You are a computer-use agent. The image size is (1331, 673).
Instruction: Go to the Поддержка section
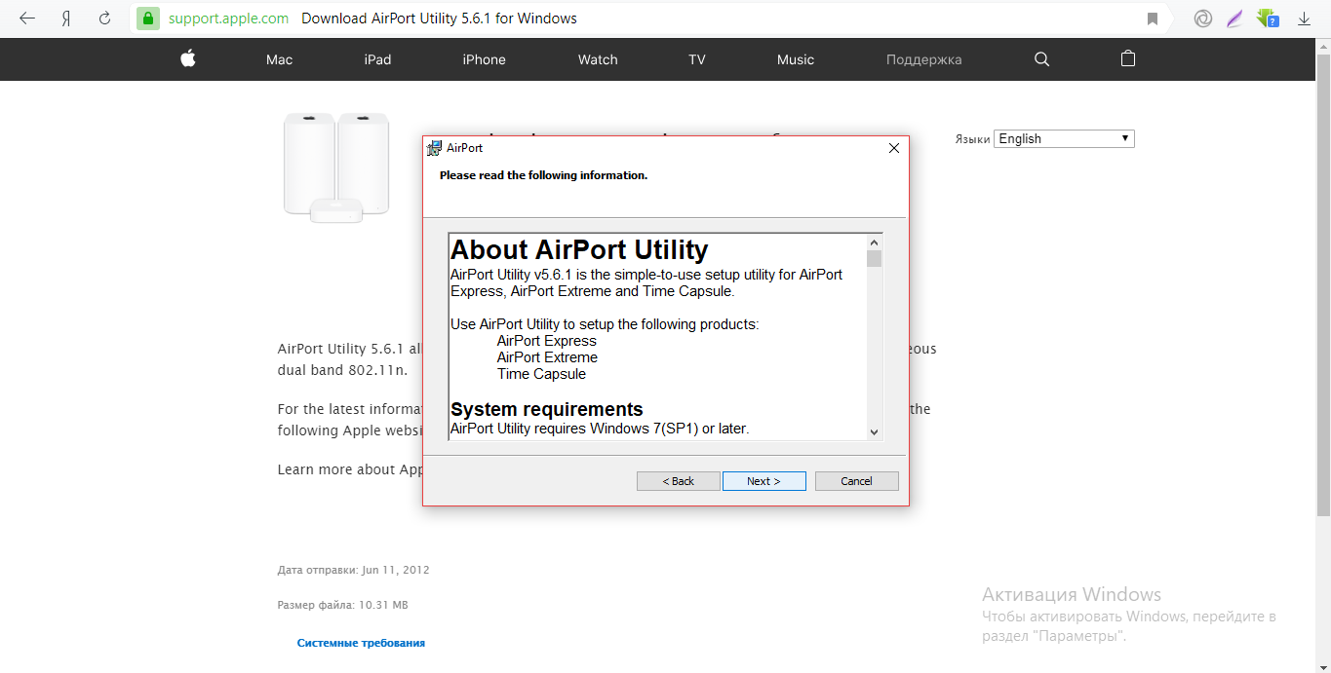pyautogui.click(x=923, y=59)
